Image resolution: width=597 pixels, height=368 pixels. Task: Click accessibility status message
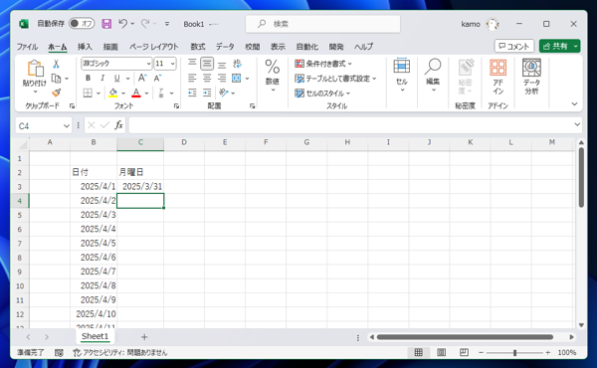(120, 353)
